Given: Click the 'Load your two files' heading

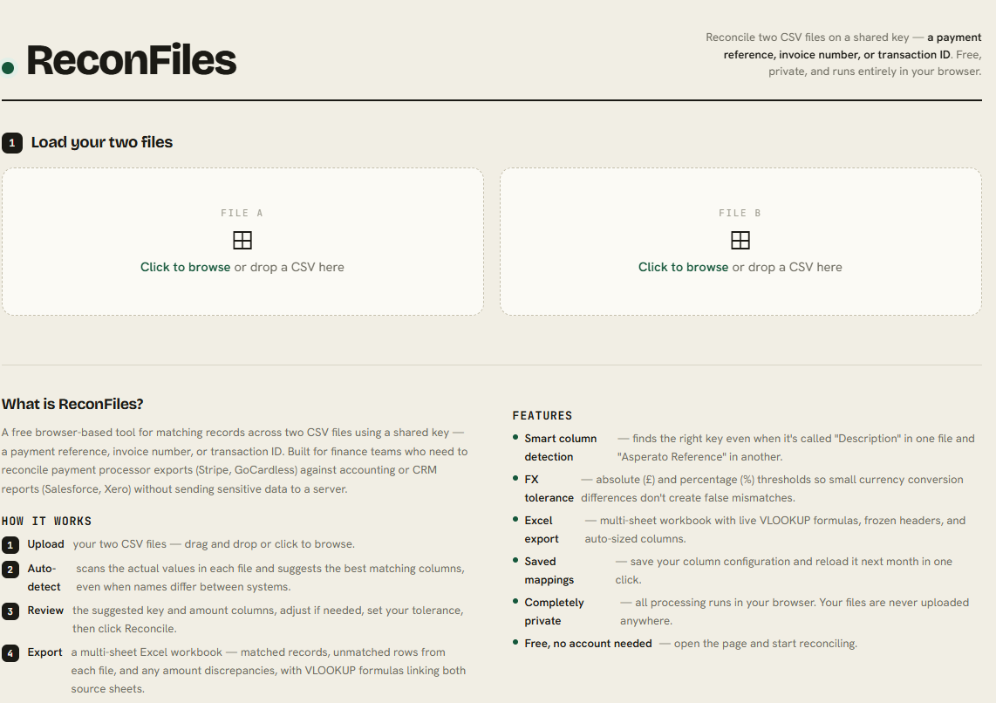Looking at the screenshot, I should point(102,142).
